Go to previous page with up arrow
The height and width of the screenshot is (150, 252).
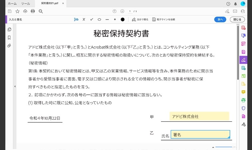coord(114,11)
